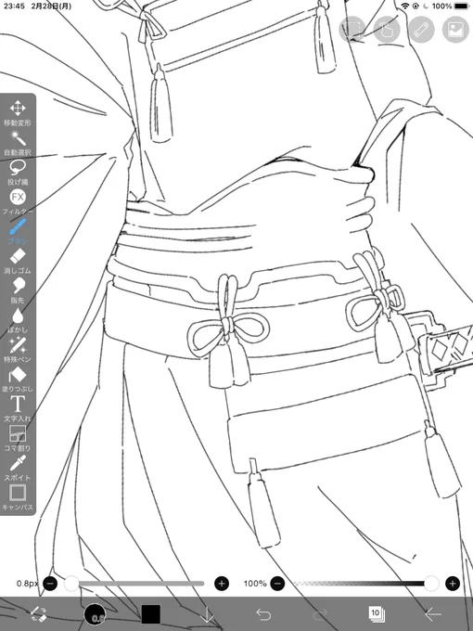Image resolution: width=473 pixels, height=631 pixels.
Task: Select the 消しゴム eraser tool
Action: coord(18,261)
